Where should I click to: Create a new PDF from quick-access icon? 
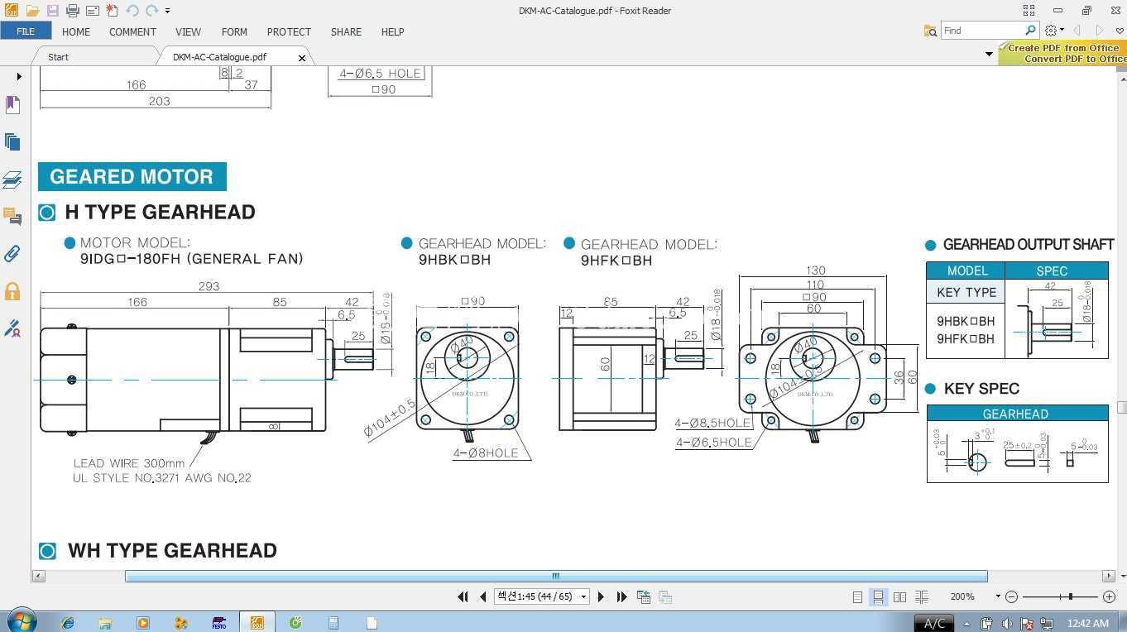click(x=112, y=11)
